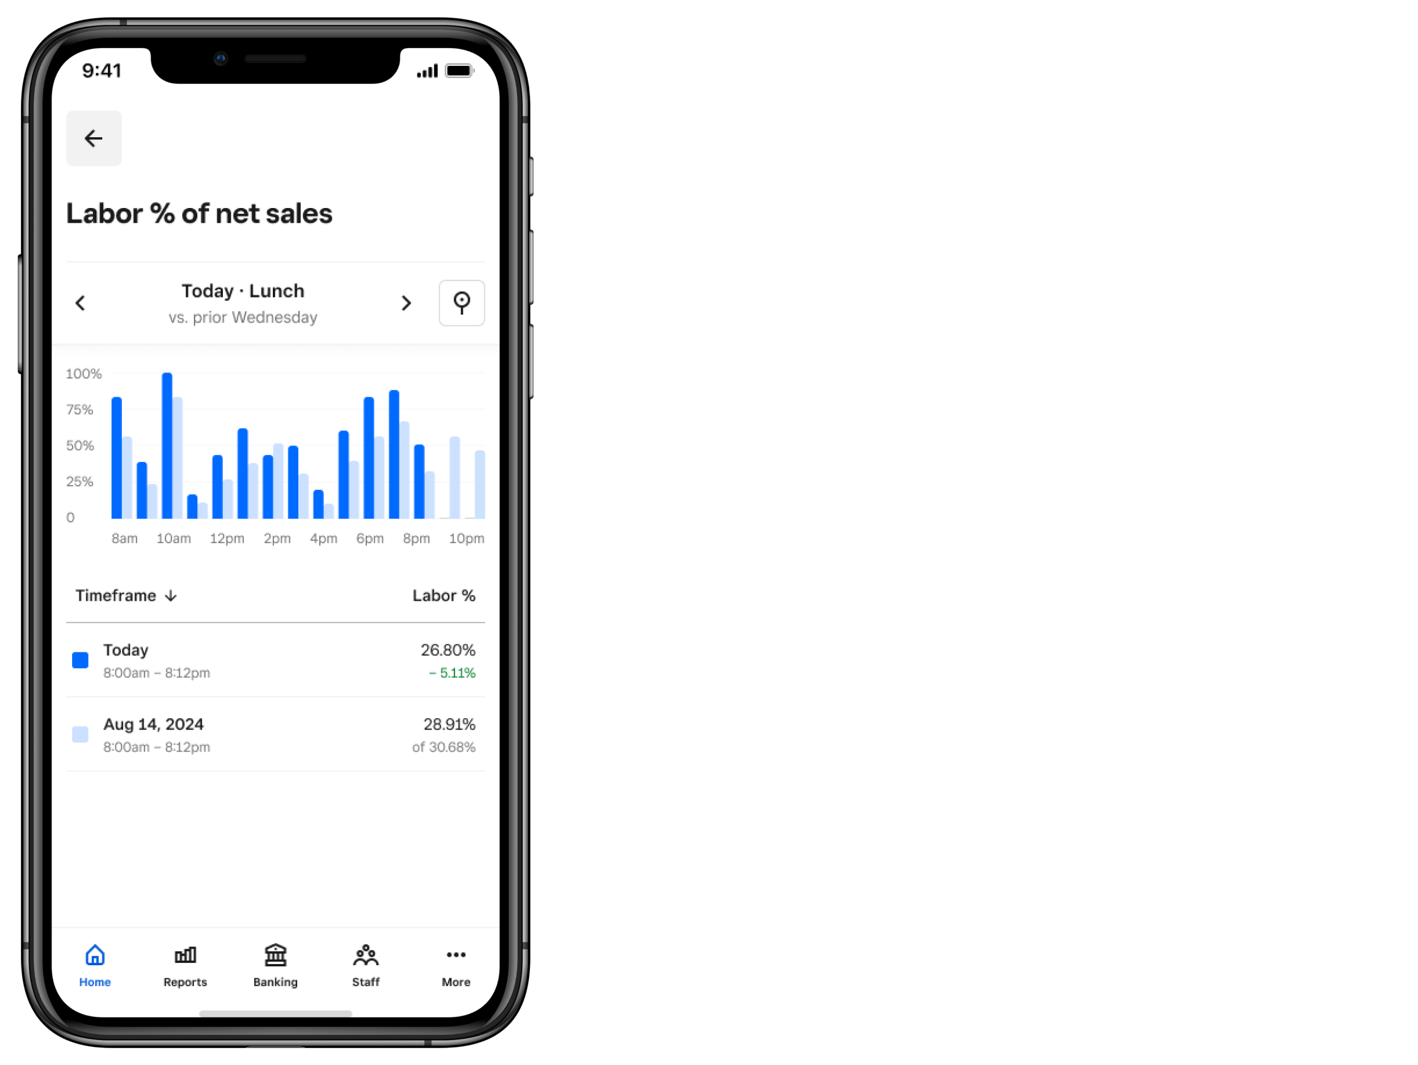The width and height of the screenshot is (1418, 1065).
Task: Select the Reports tab
Action: pos(186,964)
